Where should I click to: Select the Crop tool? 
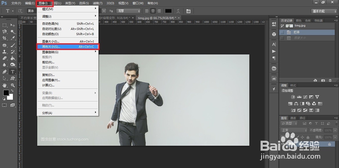(x=5, y=38)
